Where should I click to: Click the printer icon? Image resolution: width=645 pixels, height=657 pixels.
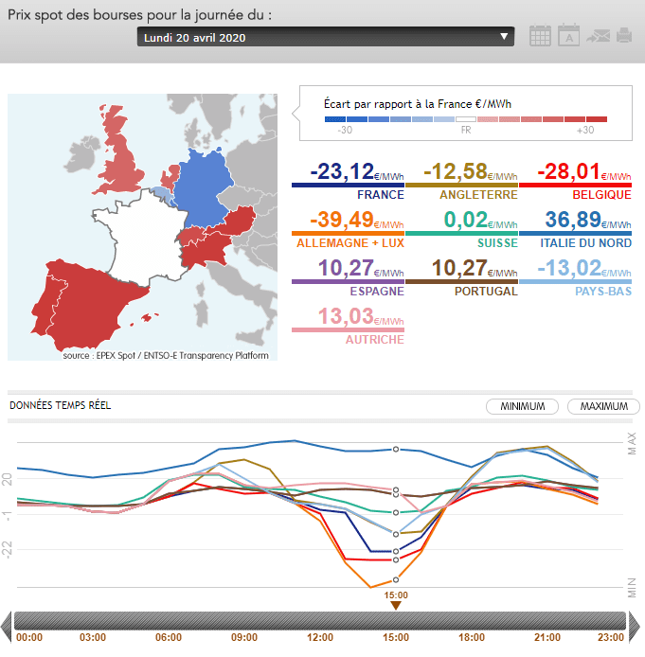[624, 36]
